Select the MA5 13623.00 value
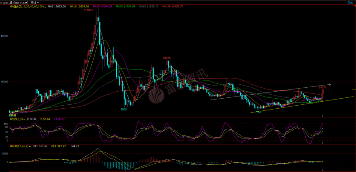Viewport: 356px width, 172px height. [57, 7]
